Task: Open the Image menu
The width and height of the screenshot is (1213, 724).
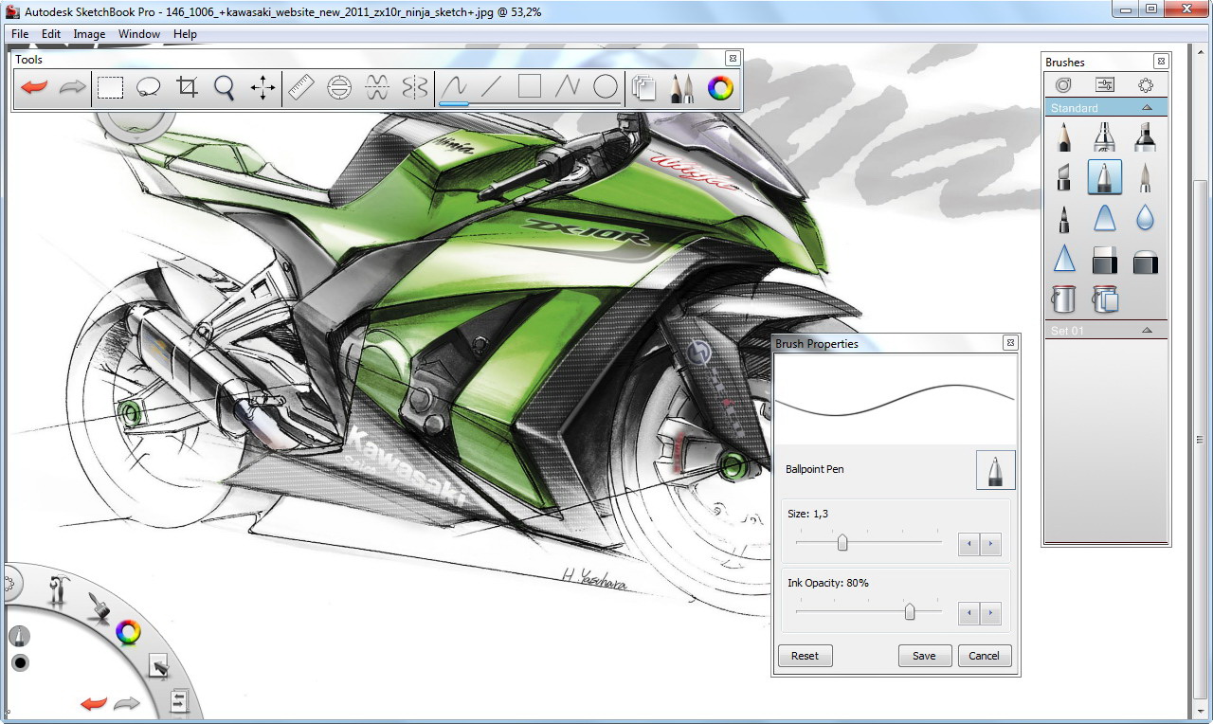Action: (89, 34)
